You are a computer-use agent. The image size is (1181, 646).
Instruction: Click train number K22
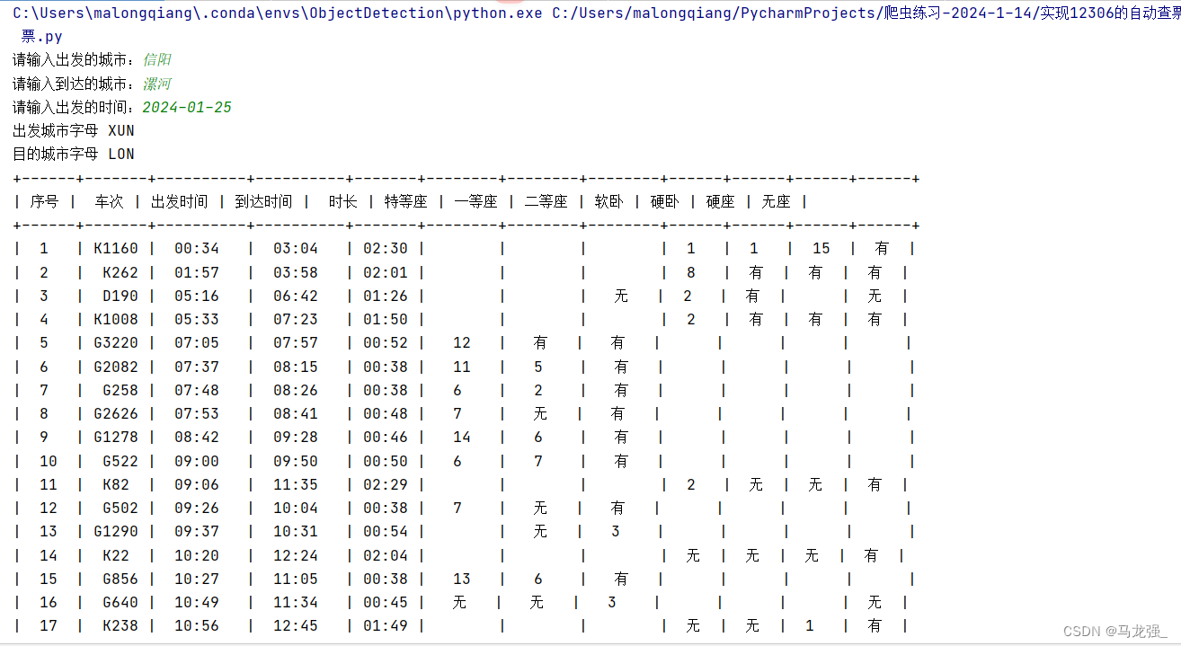[116, 555]
